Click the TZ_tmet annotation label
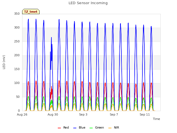 click(31, 12)
